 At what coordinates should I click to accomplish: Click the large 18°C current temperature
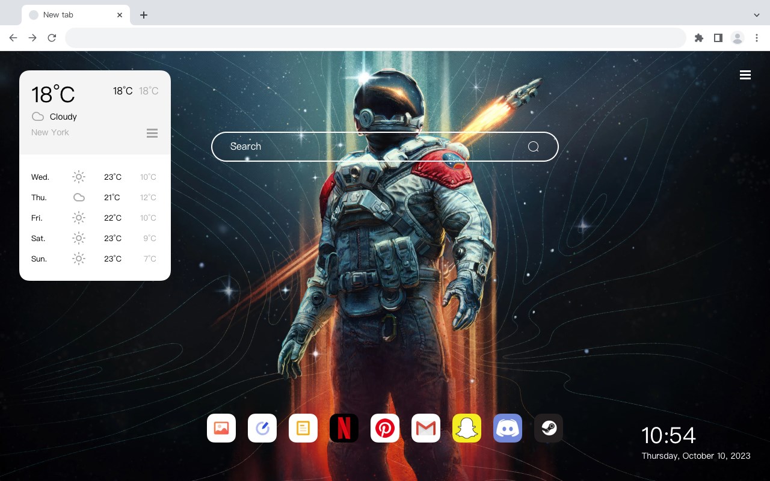(53, 94)
